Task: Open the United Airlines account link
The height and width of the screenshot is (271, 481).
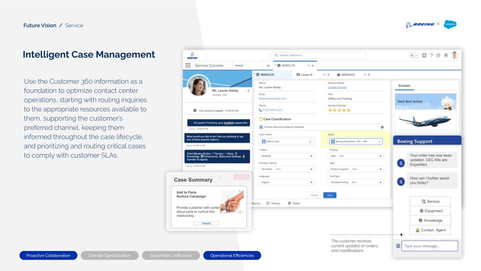Action: tap(337, 87)
